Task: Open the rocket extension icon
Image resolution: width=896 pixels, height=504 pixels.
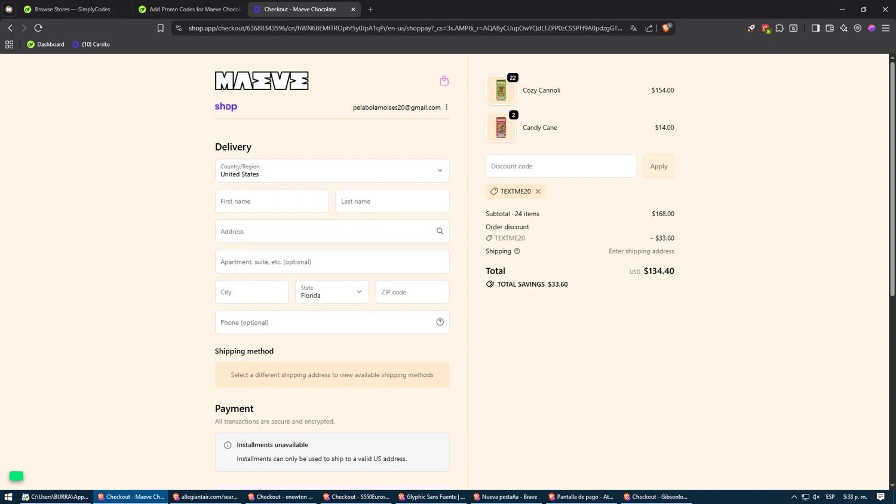Action: click(751, 28)
